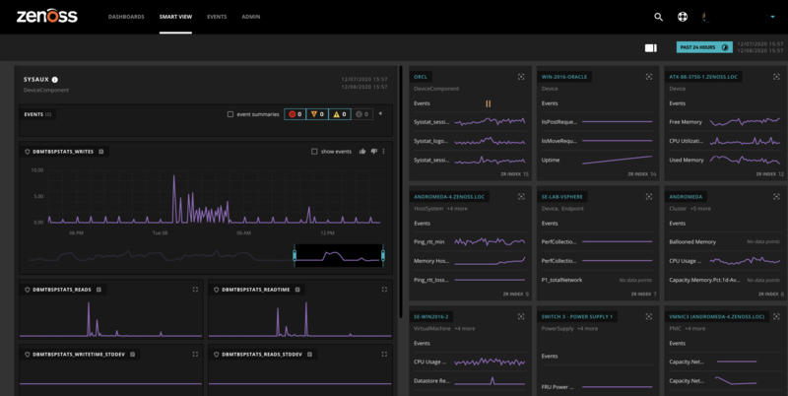The width and height of the screenshot is (788, 396).
Task: Toggle the info severity filter
Action: pyautogui.click(x=361, y=114)
